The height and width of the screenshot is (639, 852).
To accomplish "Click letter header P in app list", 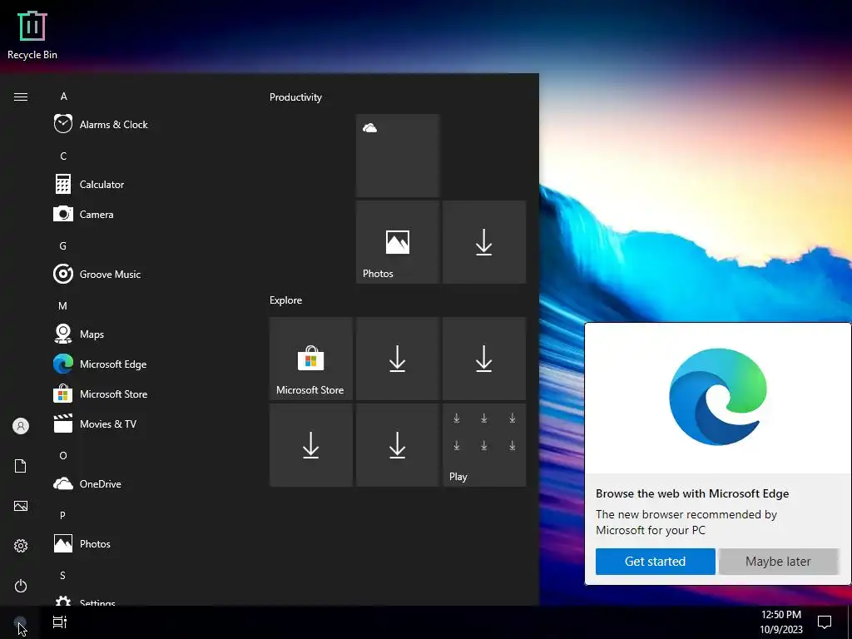I will pos(62,515).
